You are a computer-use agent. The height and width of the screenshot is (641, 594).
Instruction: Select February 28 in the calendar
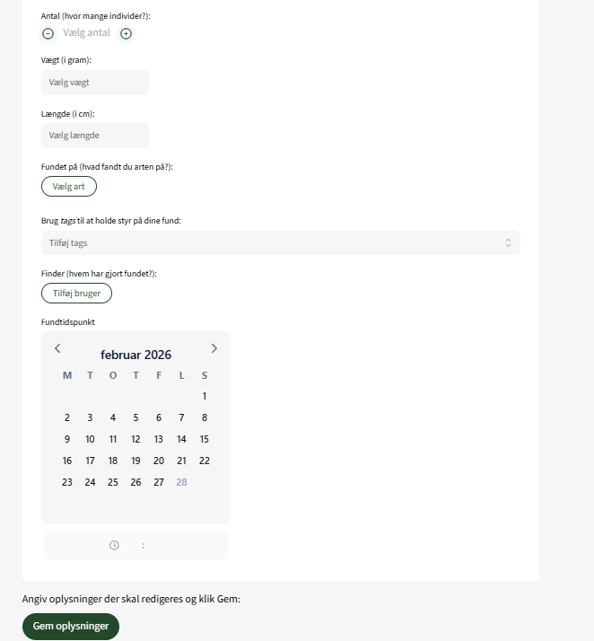(x=181, y=482)
